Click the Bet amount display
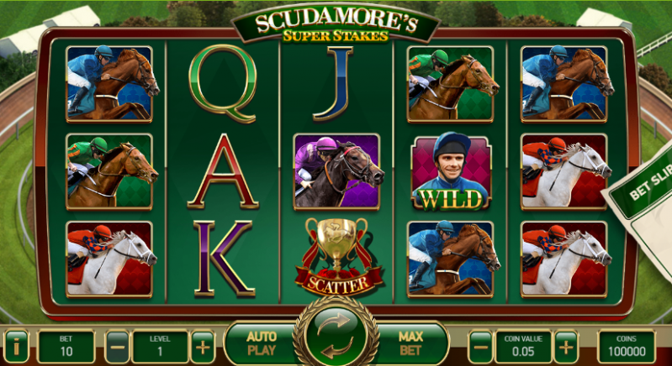This screenshot has height=366, width=672. [66, 347]
